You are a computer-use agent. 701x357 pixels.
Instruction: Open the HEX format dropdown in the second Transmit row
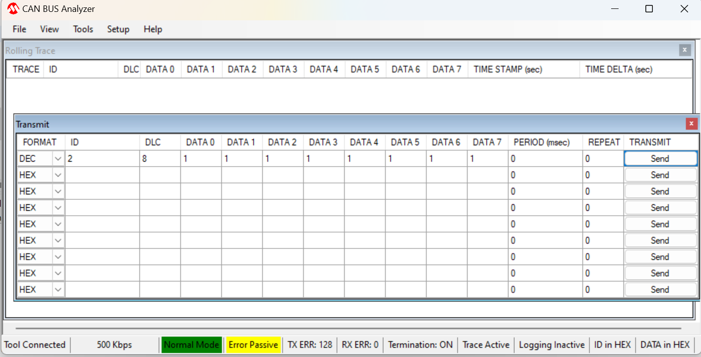(58, 175)
